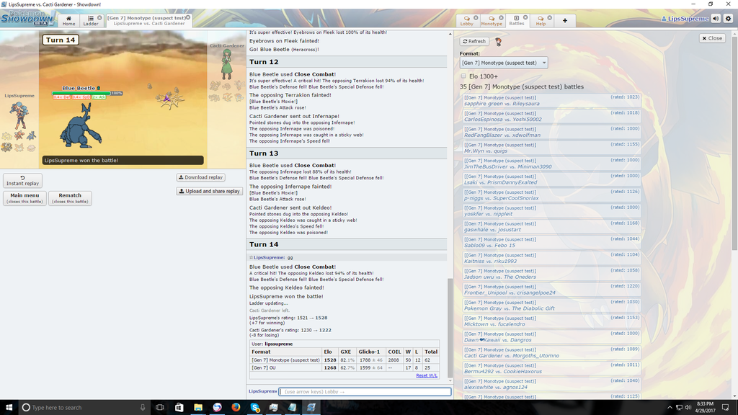Open Skype from the taskbar

254,407
